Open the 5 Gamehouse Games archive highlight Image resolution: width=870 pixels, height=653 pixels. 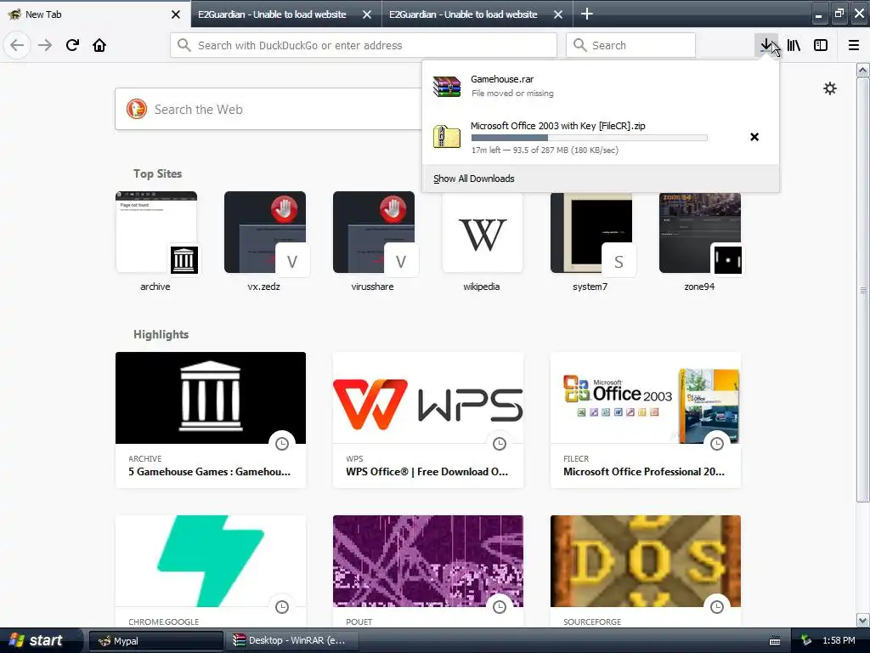pyautogui.click(x=211, y=420)
